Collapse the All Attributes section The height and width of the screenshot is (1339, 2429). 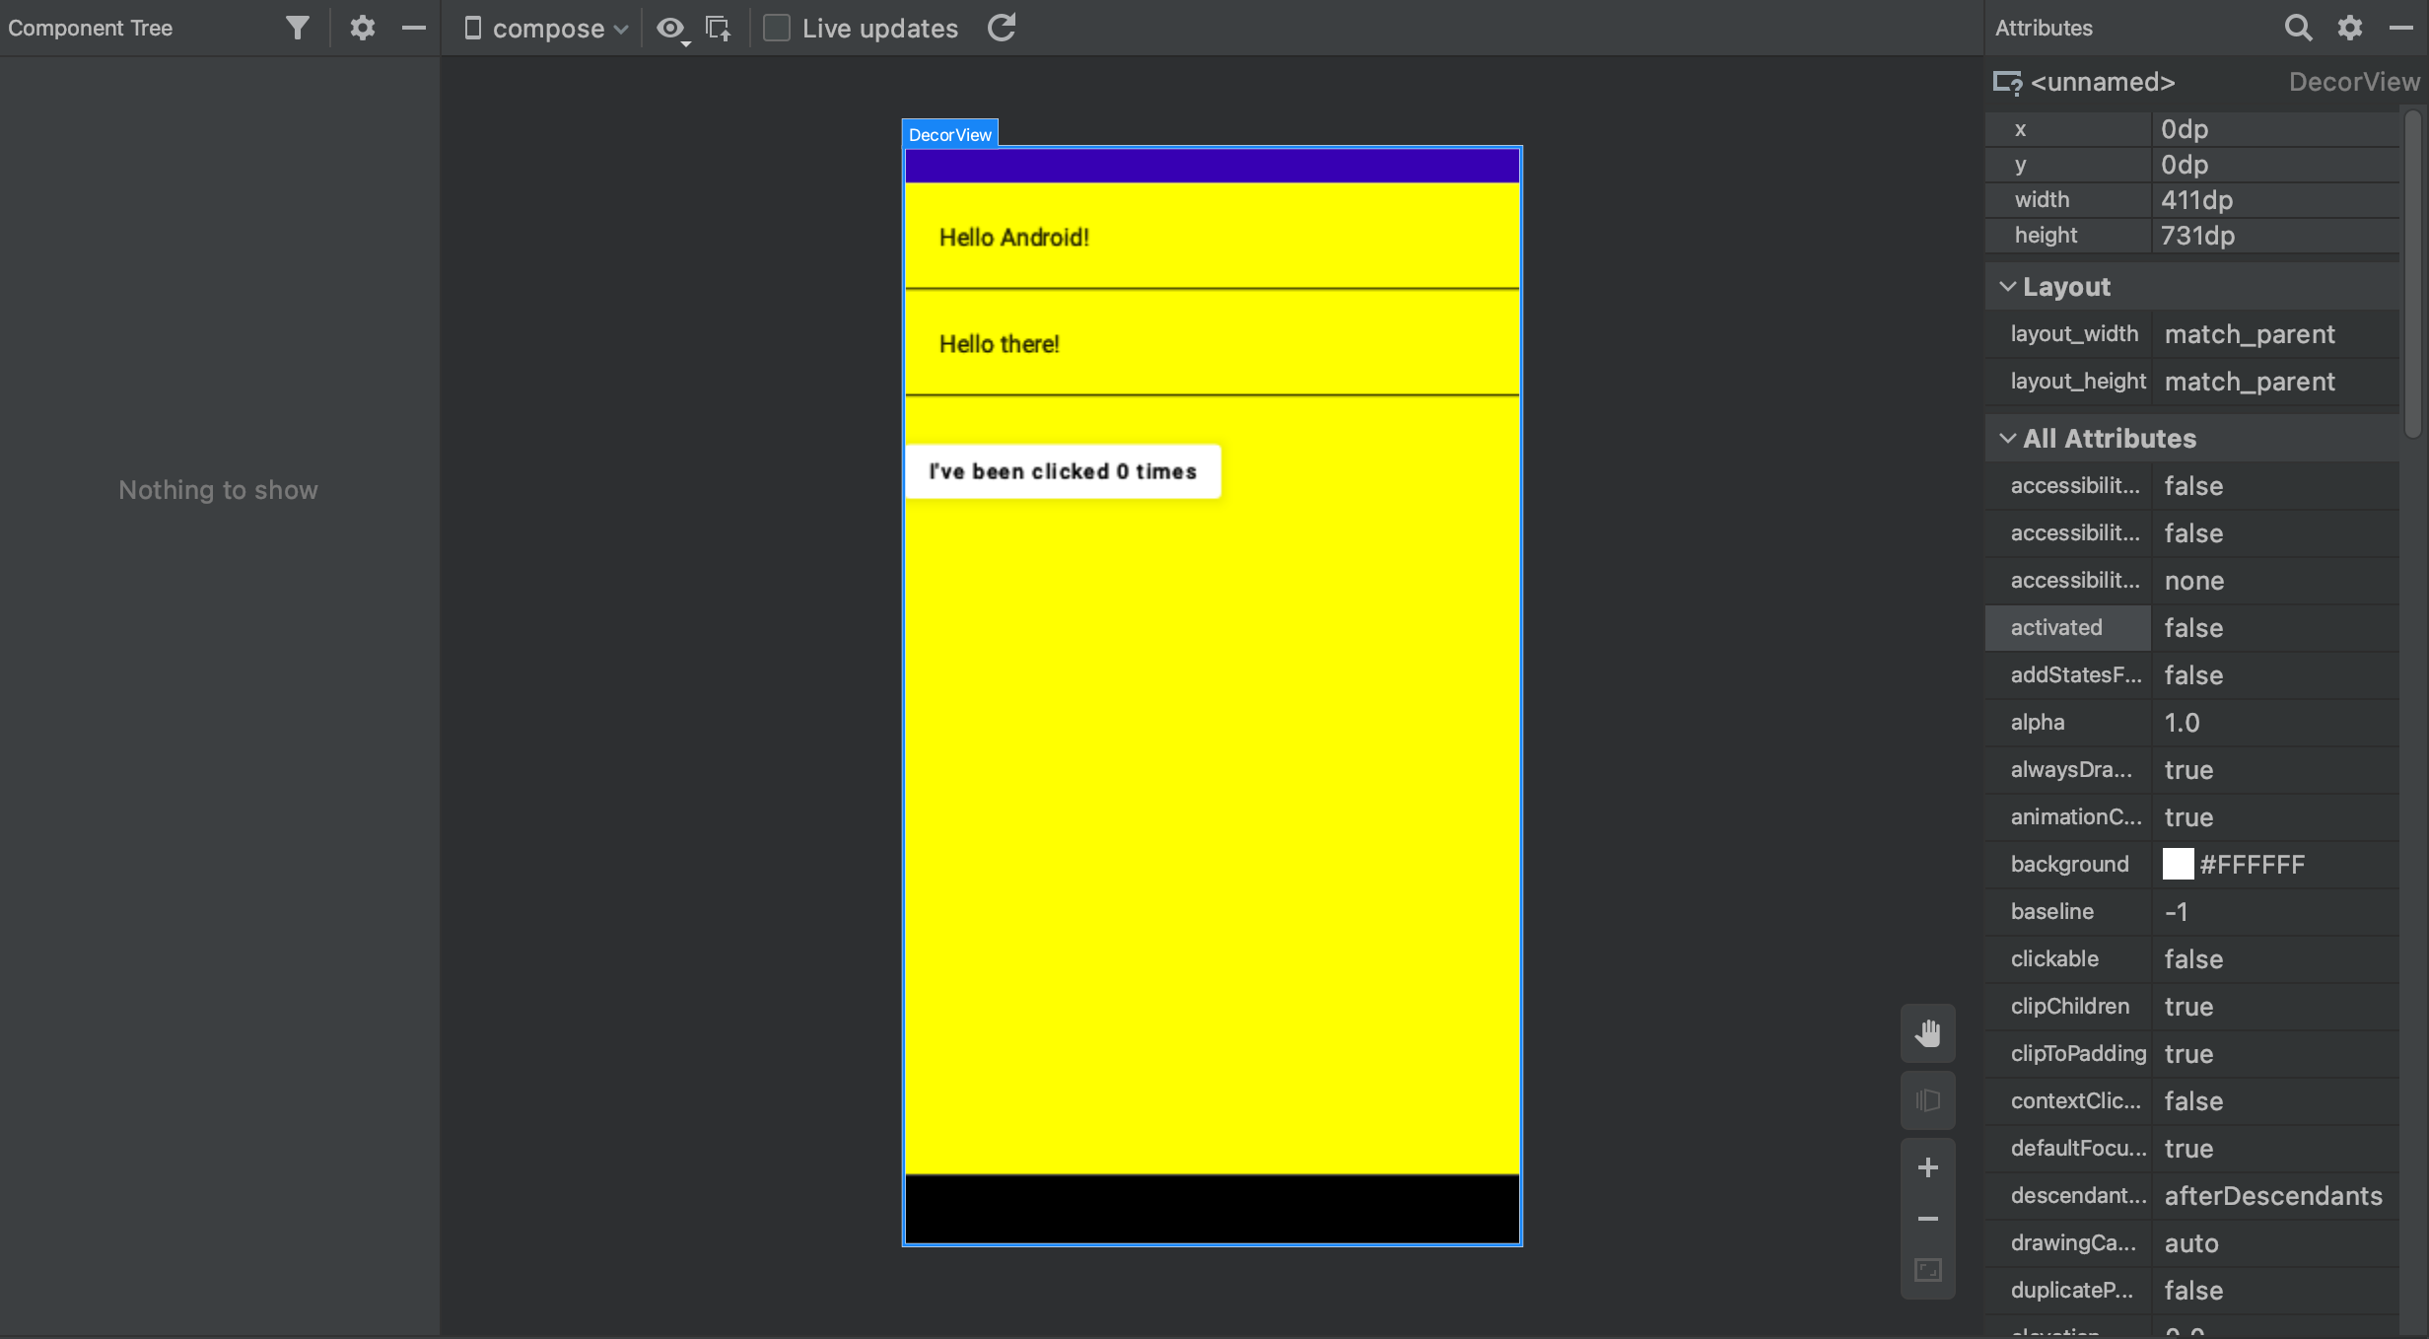click(x=2007, y=439)
